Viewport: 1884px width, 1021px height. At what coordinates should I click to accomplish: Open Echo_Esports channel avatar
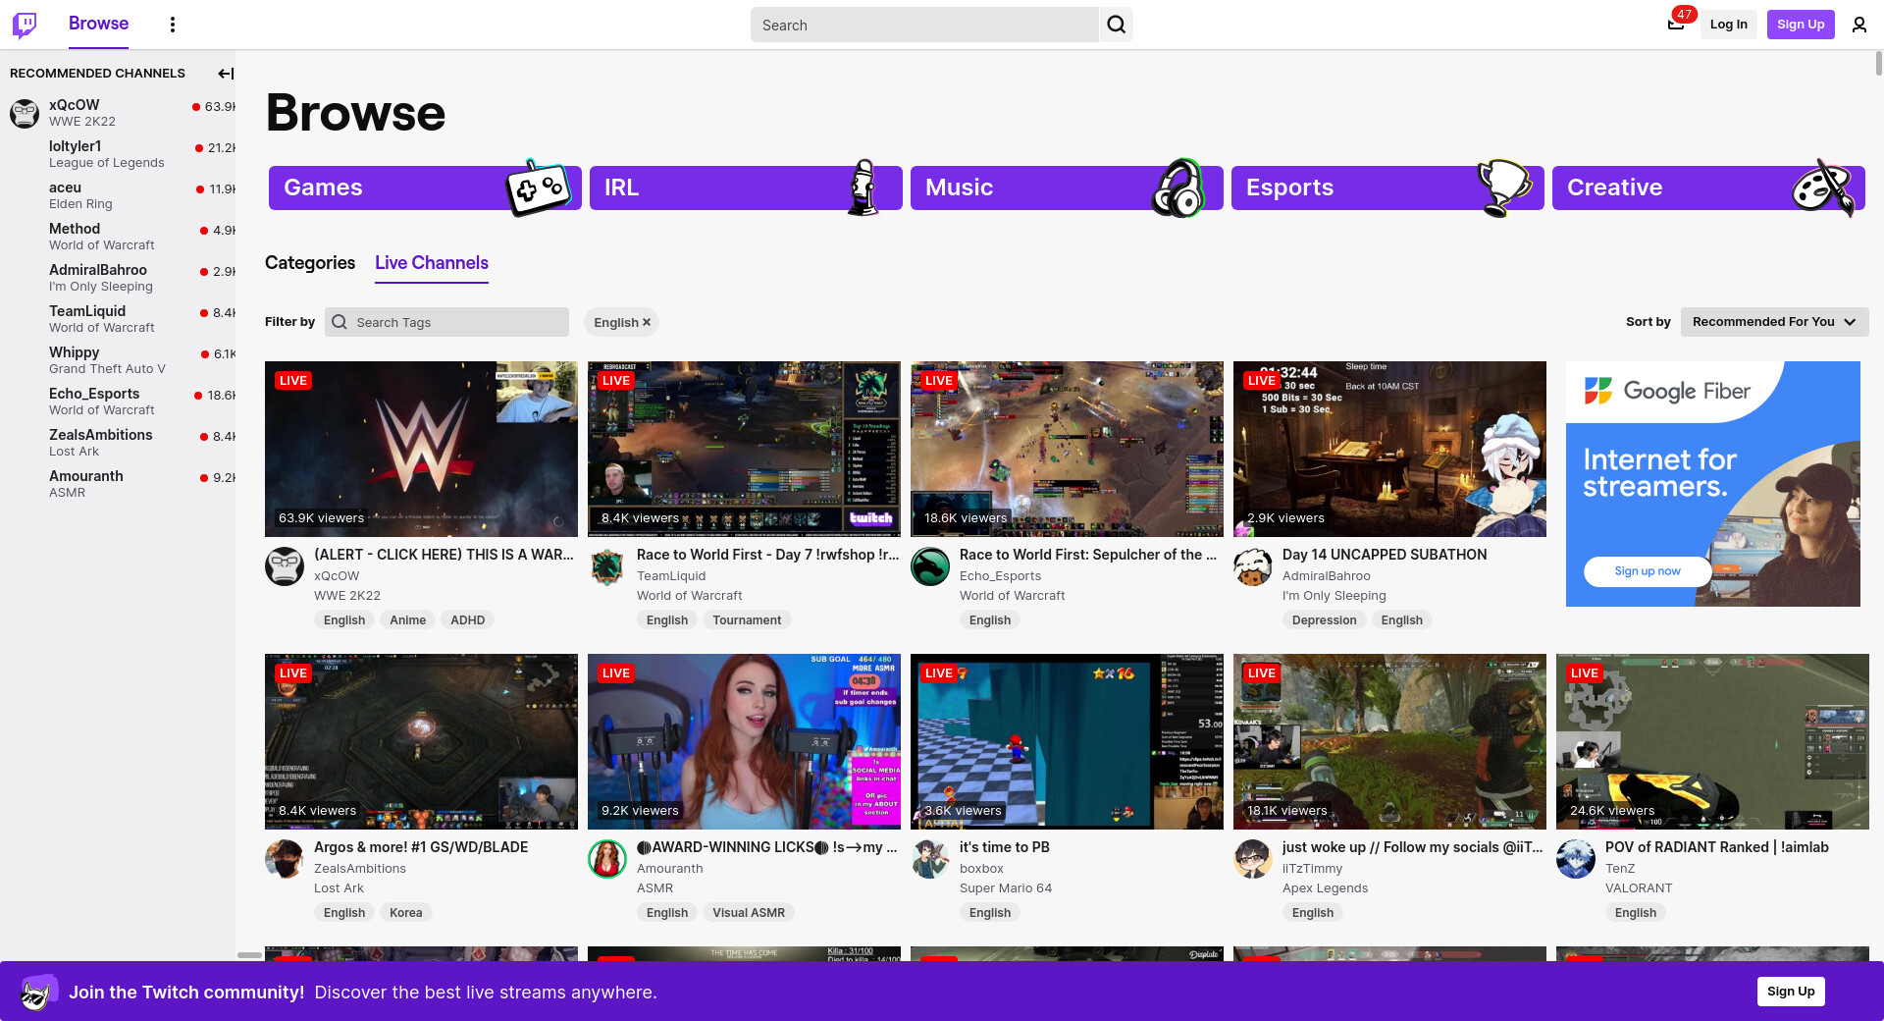[x=930, y=566]
